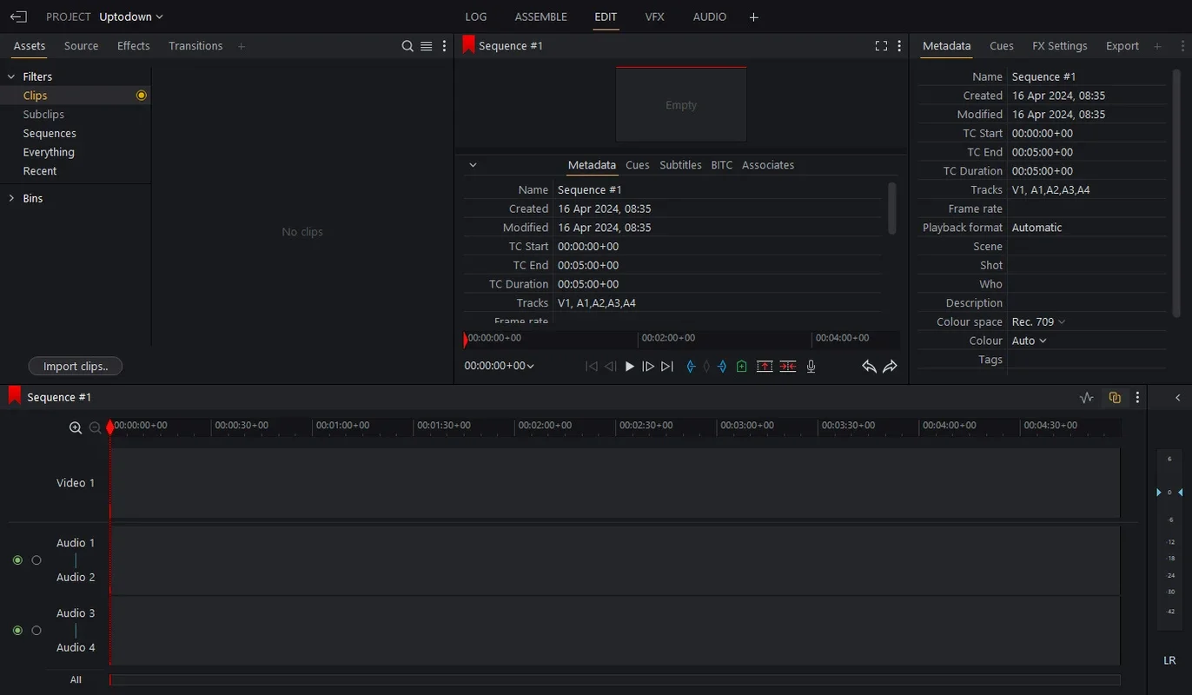This screenshot has height=695, width=1192.
Task: Zoom in on the timeline
Action: click(x=76, y=427)
